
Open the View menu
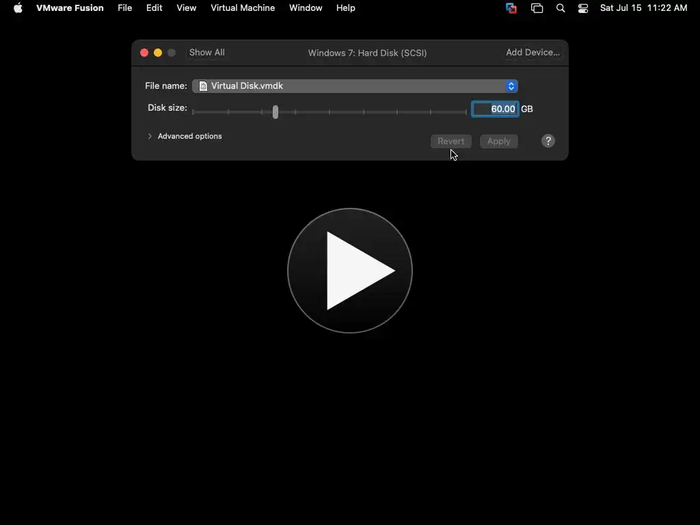[186, 8]
